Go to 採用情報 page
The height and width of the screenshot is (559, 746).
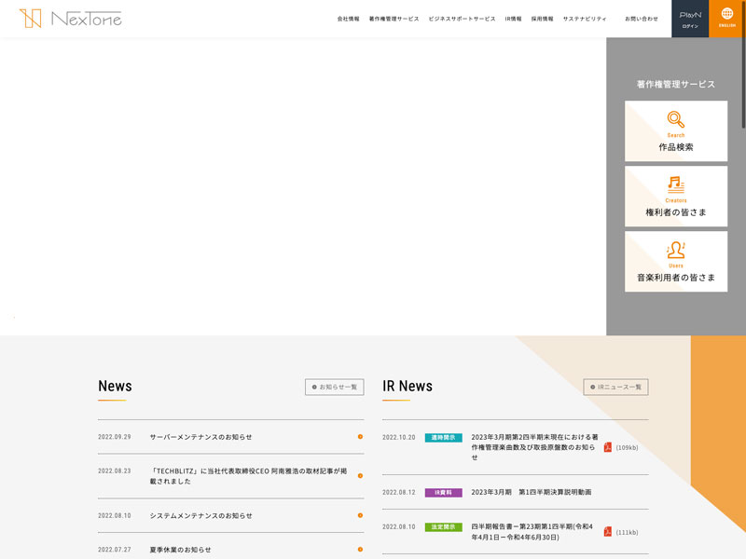pos(542,19)
